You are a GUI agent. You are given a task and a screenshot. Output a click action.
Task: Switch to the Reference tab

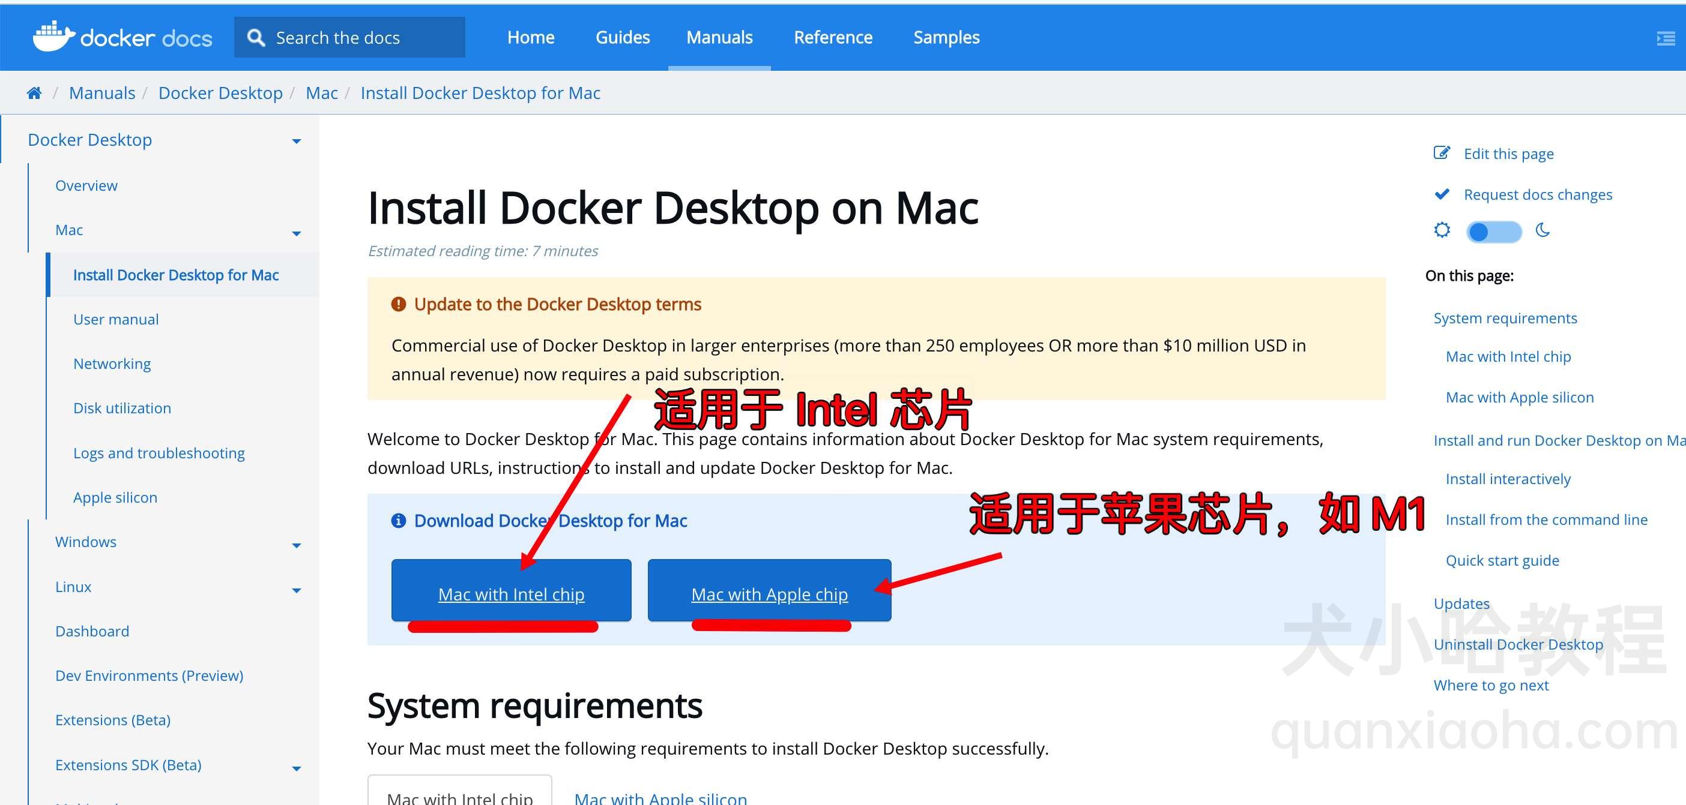[833, 37]
